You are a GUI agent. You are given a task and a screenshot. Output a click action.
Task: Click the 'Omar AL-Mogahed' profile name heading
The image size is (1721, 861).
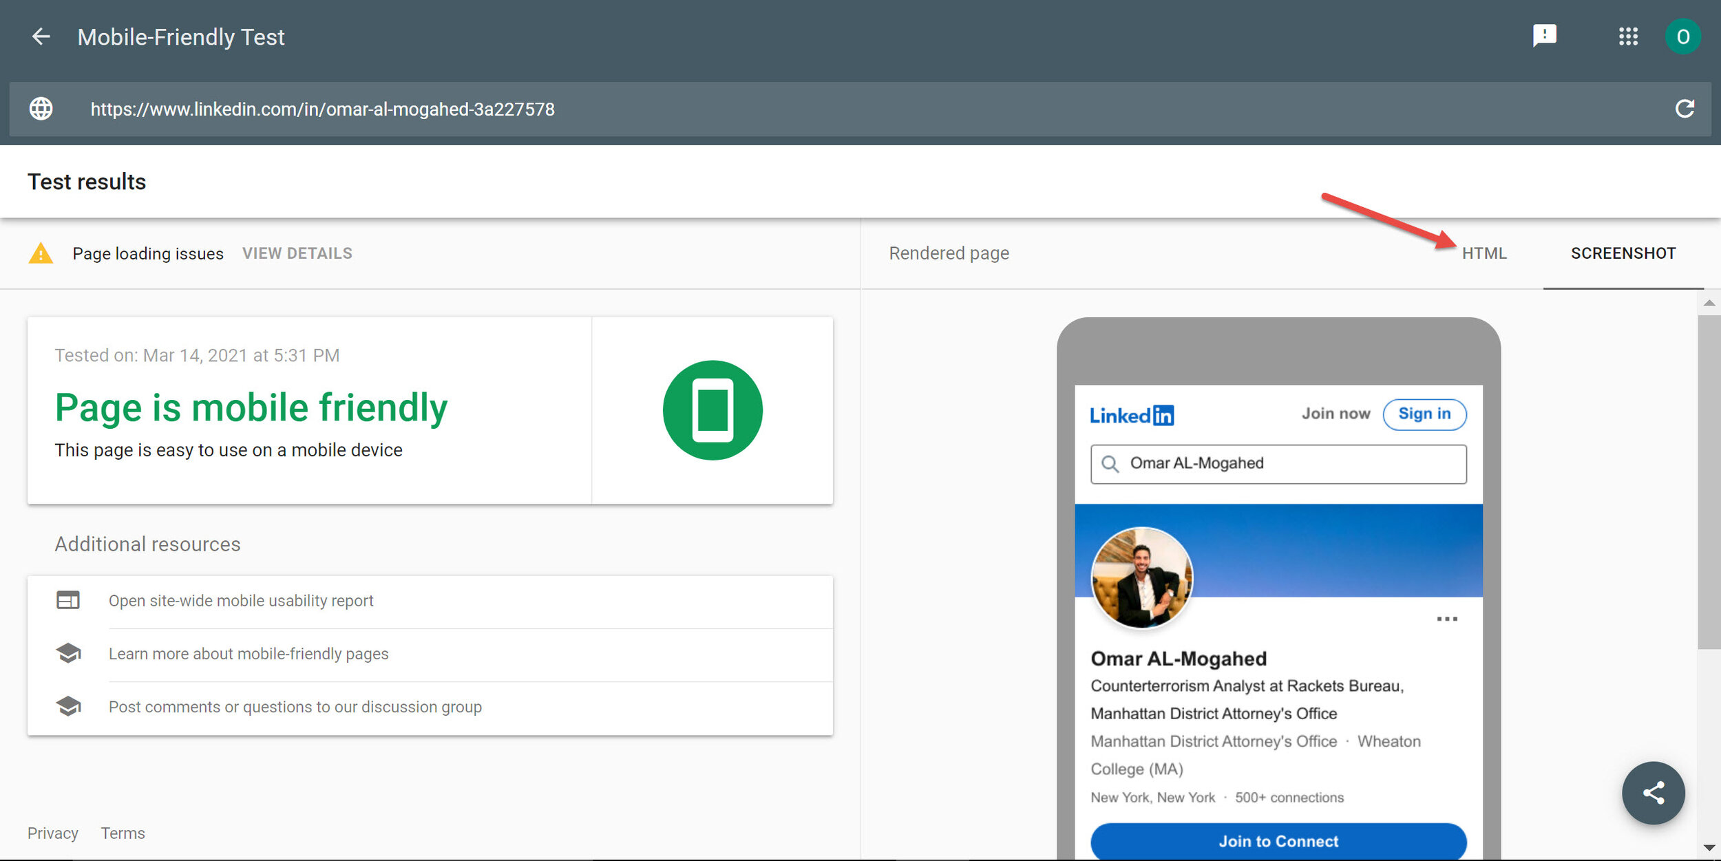[1179, 659]
